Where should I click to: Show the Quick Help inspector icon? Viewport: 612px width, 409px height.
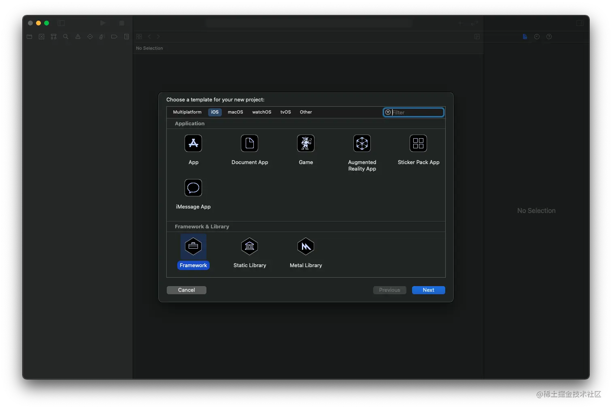[549, 37]
